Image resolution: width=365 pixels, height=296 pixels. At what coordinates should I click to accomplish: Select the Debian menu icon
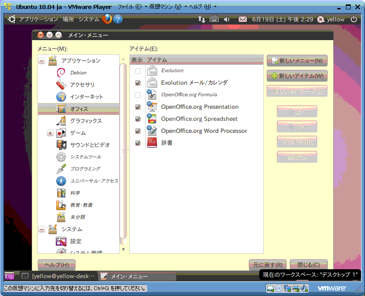pyautogui.click(x=61, y=73)
